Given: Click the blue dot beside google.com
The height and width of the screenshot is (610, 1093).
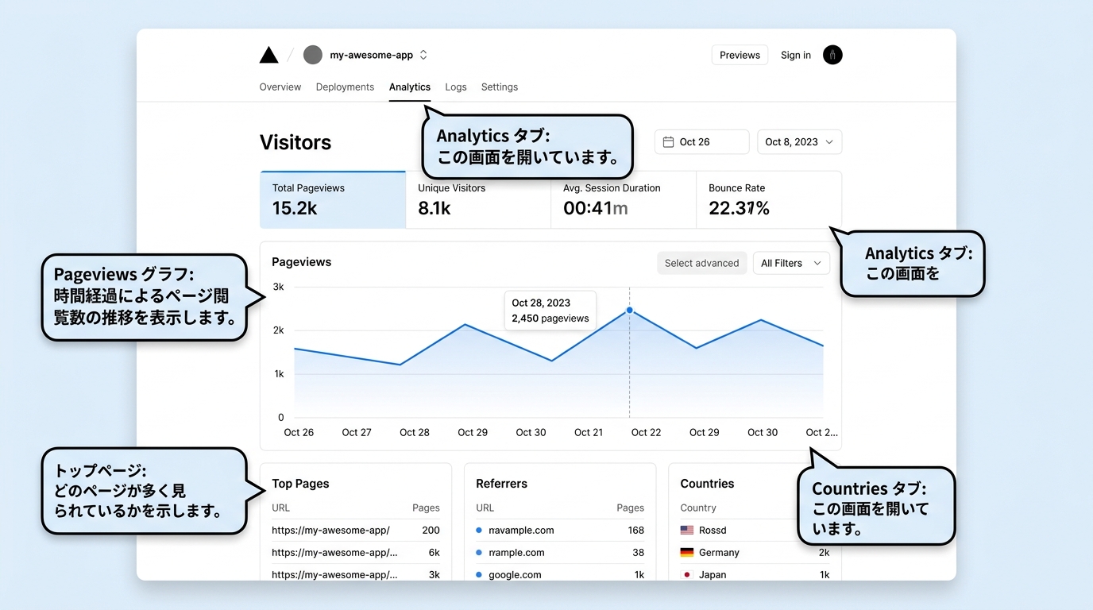Looking at the screenshot, I should 479,574.
